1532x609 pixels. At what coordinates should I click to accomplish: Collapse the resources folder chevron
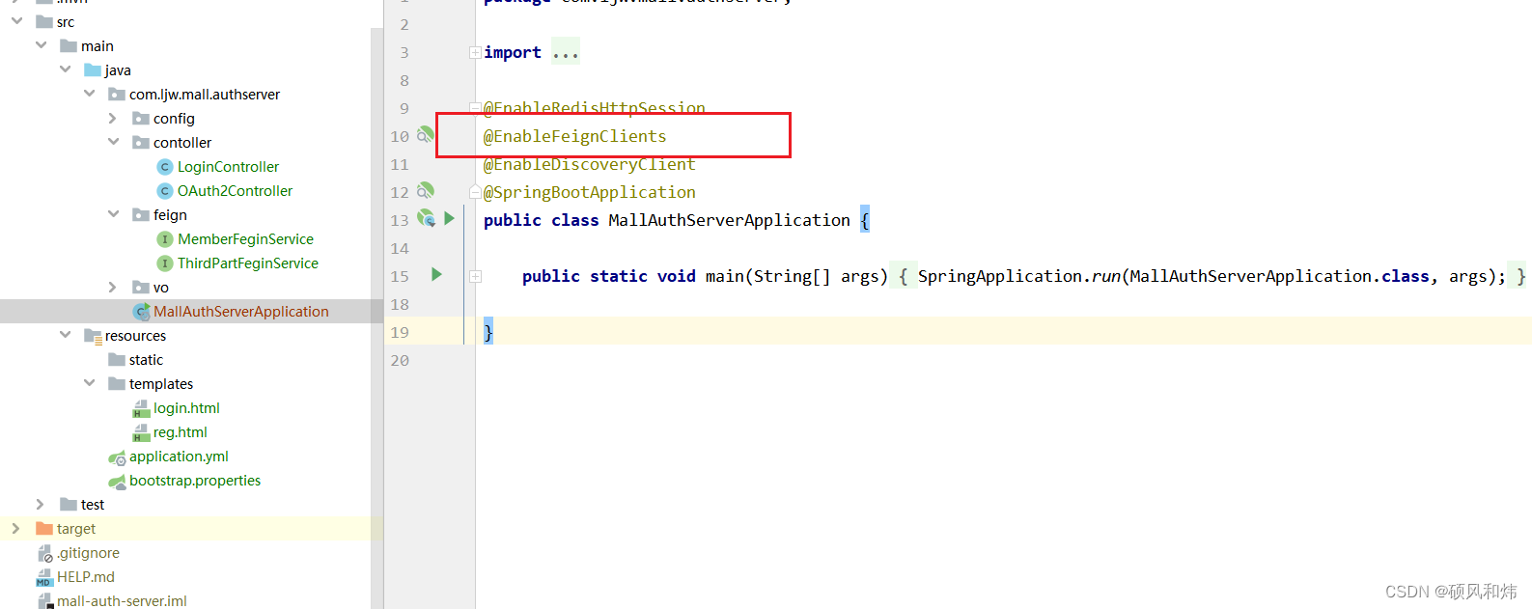(65, 334)
